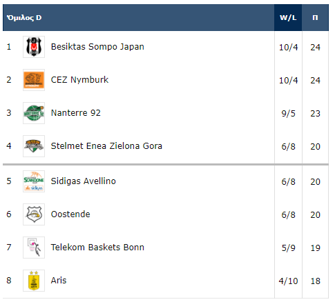This screenshot has height=302, width=335.
Task: Click the Nanterre 92 green logo
Action: click(x=34, y=113)
